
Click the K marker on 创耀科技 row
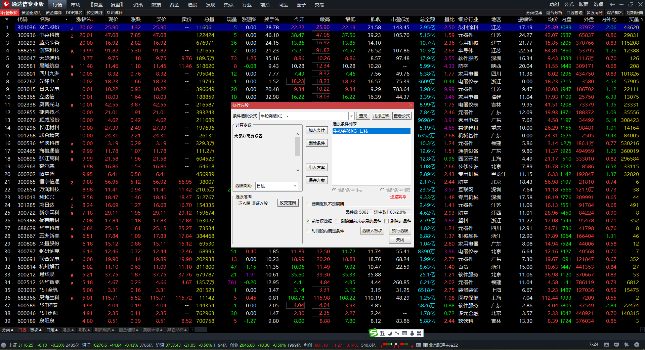pyautogui.click(x=72, y=51)
